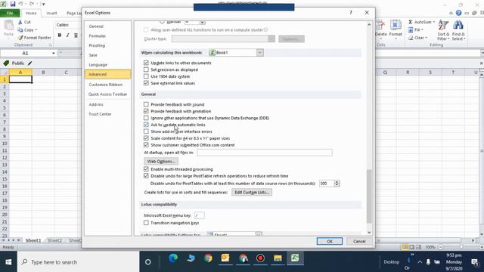
Task: Click the Undo arrow icon
Action: [21, 4]
